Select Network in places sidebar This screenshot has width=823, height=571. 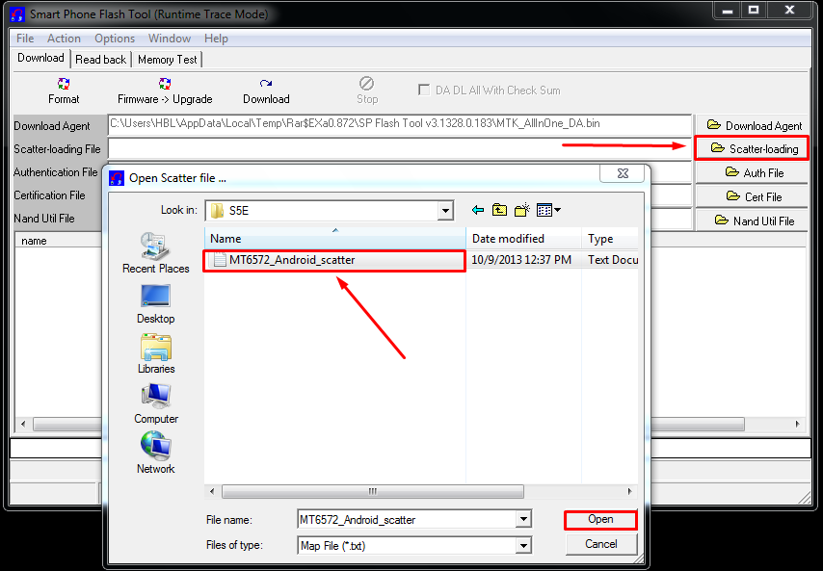point(156,454)
